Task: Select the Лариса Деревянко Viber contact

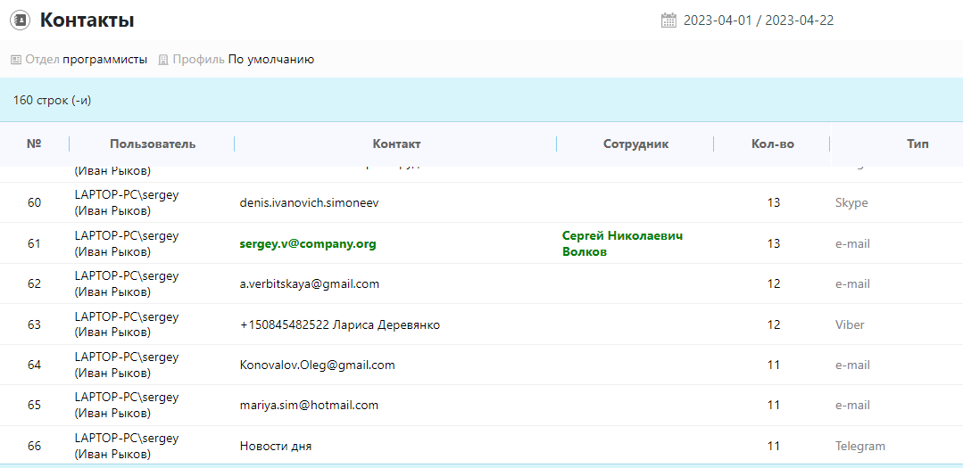Action: coord(339,324)
